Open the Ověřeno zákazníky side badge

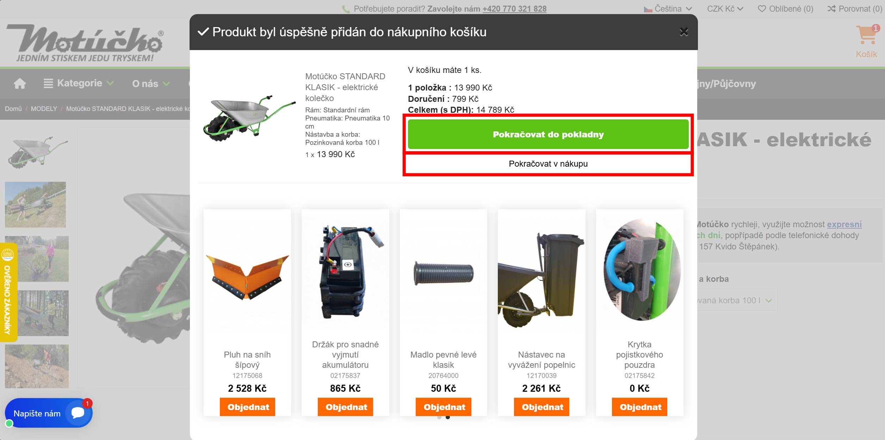coord(8,292)
